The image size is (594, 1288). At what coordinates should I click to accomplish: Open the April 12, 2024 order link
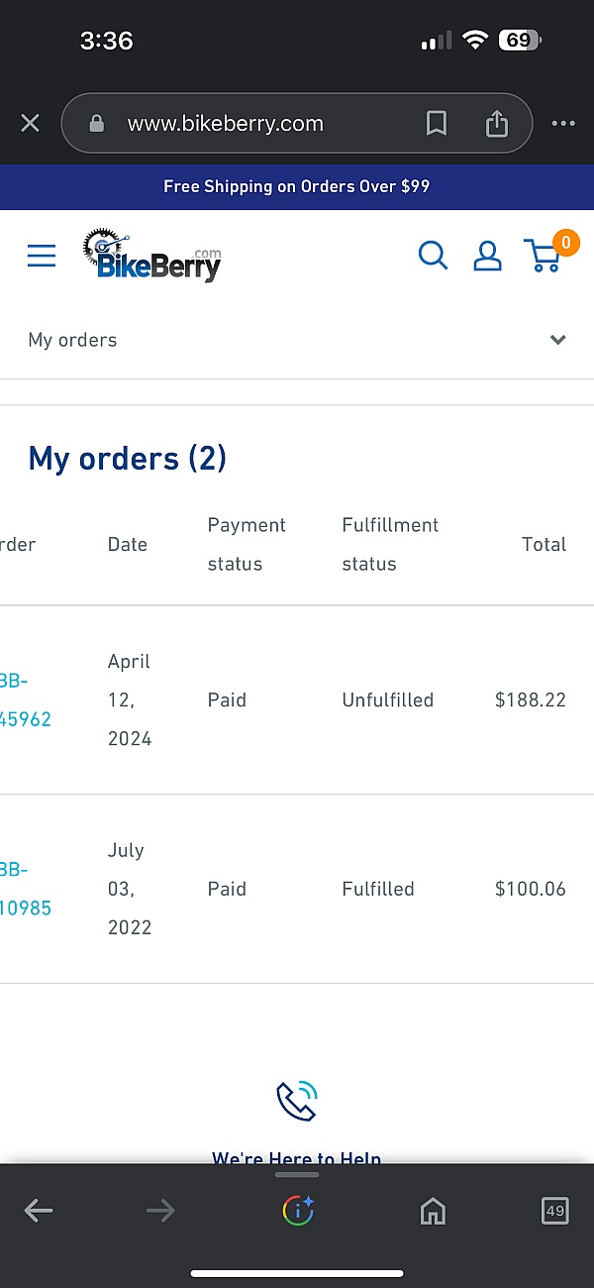coord(26,699)
